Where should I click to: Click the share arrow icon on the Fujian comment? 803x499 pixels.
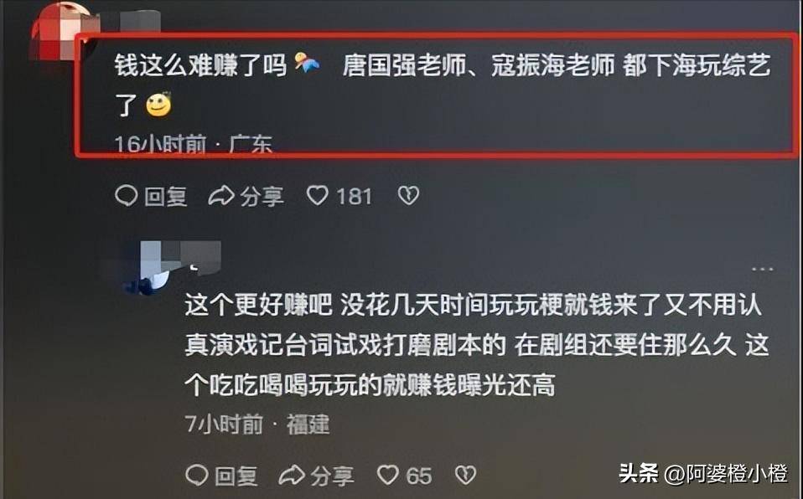(x=292, y=476)
